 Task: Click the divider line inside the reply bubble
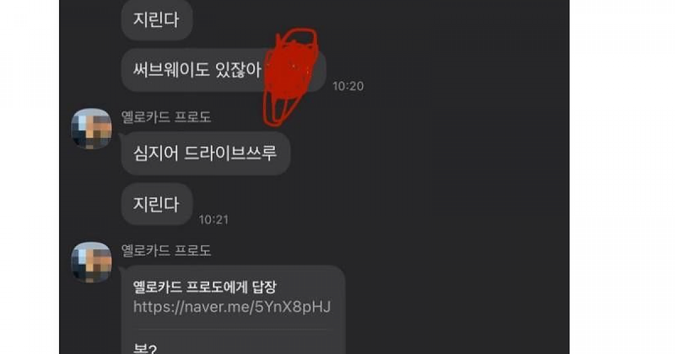coord(232,330)
